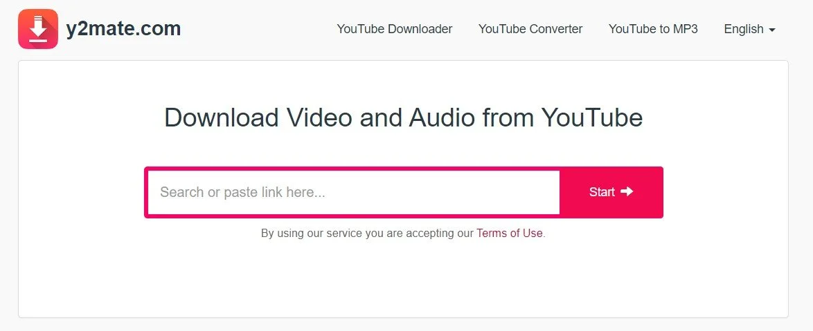Image resolution: width=813 pixels, height=331 pixels.
Task: Click the caret arrow beside English
Action: (772, 30)
